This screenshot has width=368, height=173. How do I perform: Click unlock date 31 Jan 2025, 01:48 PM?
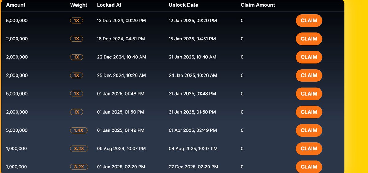[x=192, y=94]
